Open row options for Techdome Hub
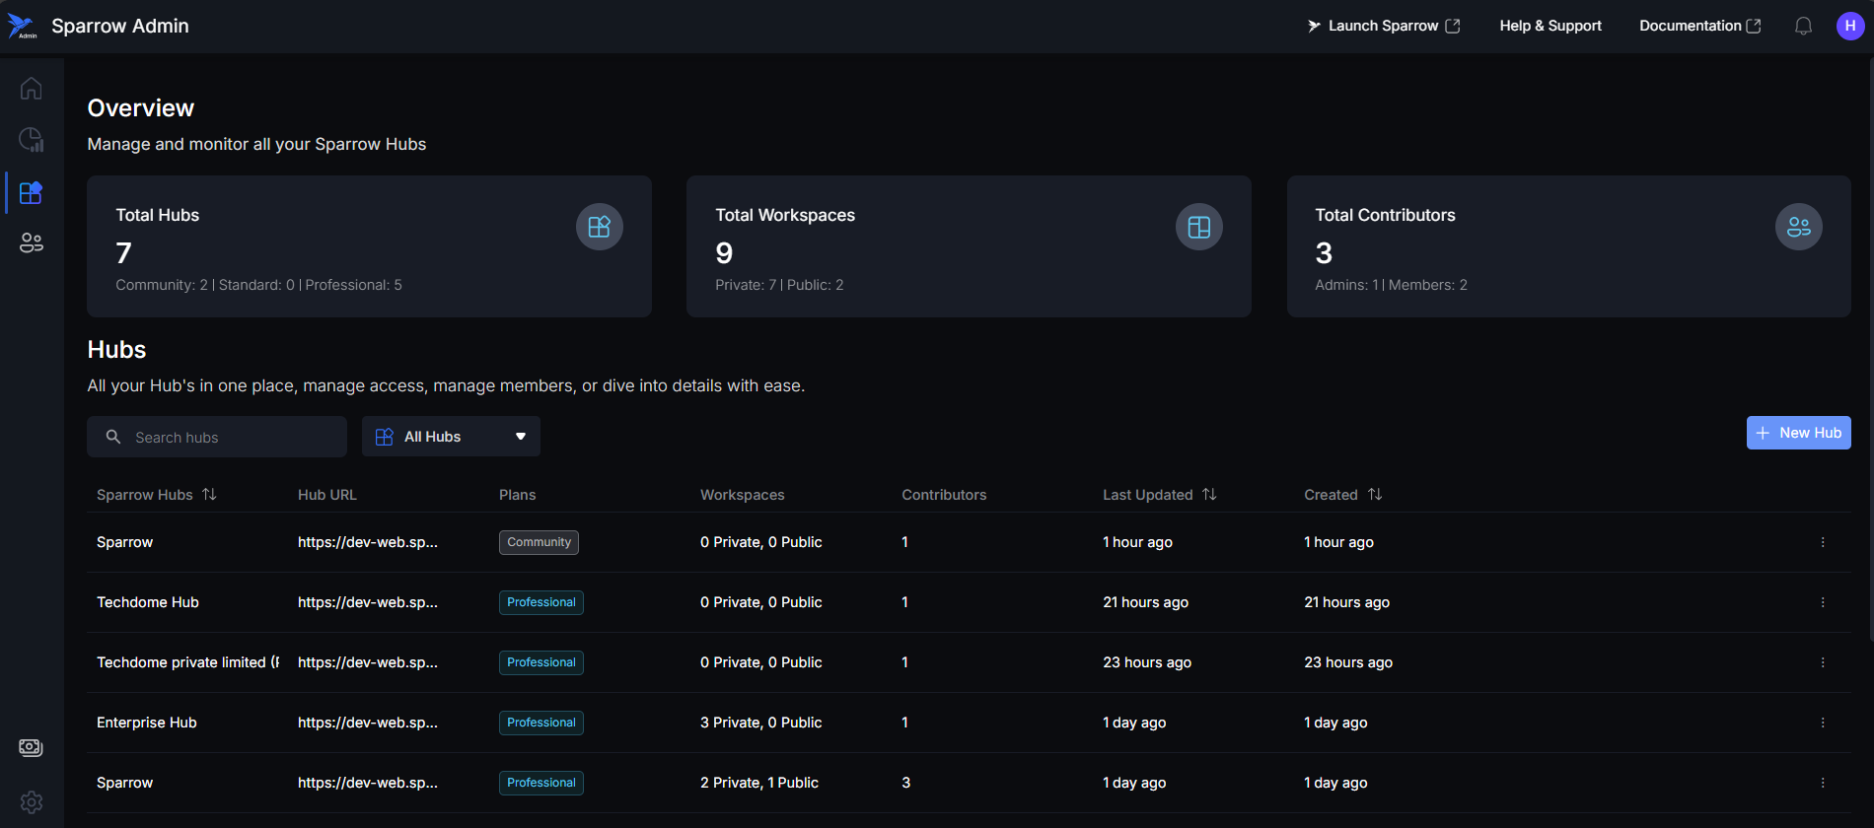This screenshot has height=828, width=1874. [1822, 602]
